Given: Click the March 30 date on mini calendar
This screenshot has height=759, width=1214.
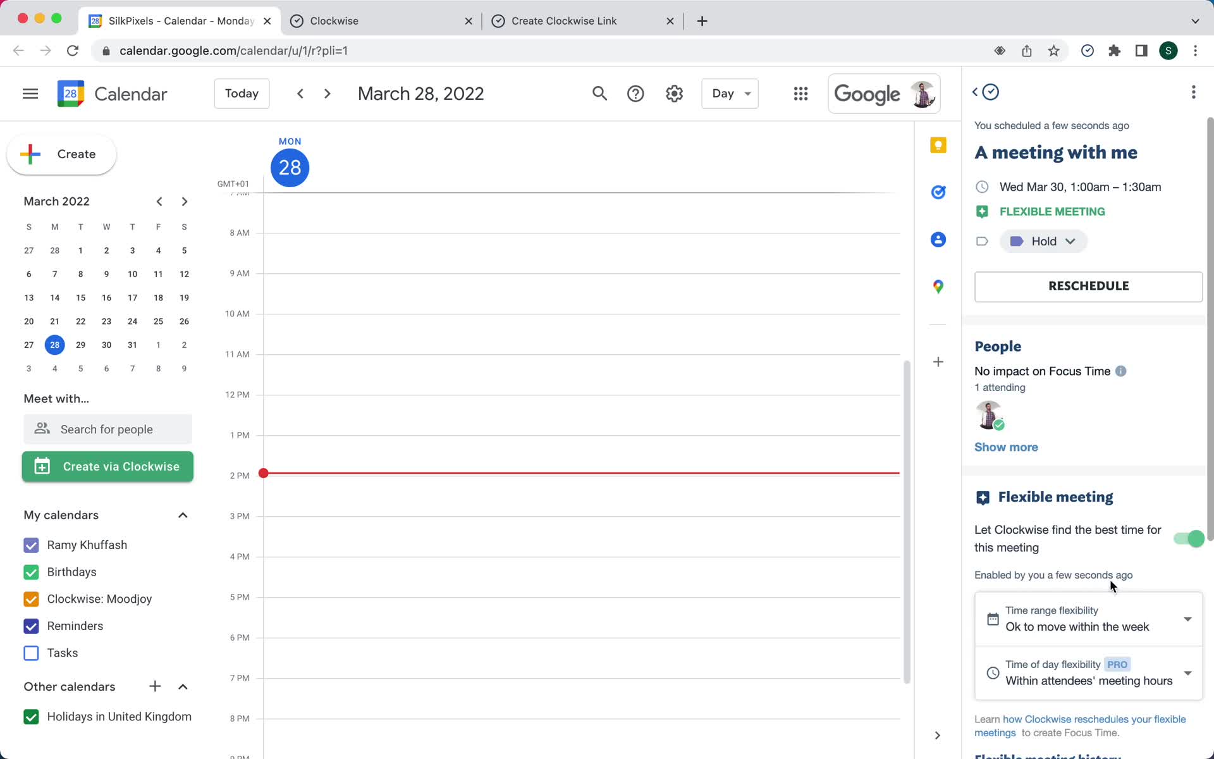Looking at the screenshot, I should point(107,345).
